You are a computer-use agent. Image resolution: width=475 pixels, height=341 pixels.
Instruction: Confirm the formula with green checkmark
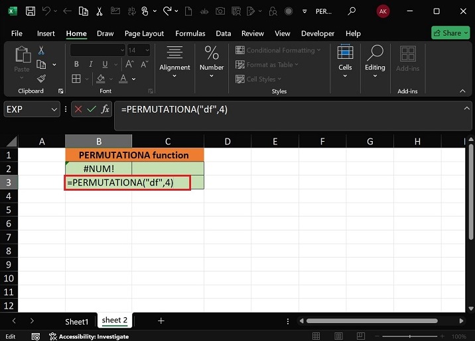(x=92, y=109)
